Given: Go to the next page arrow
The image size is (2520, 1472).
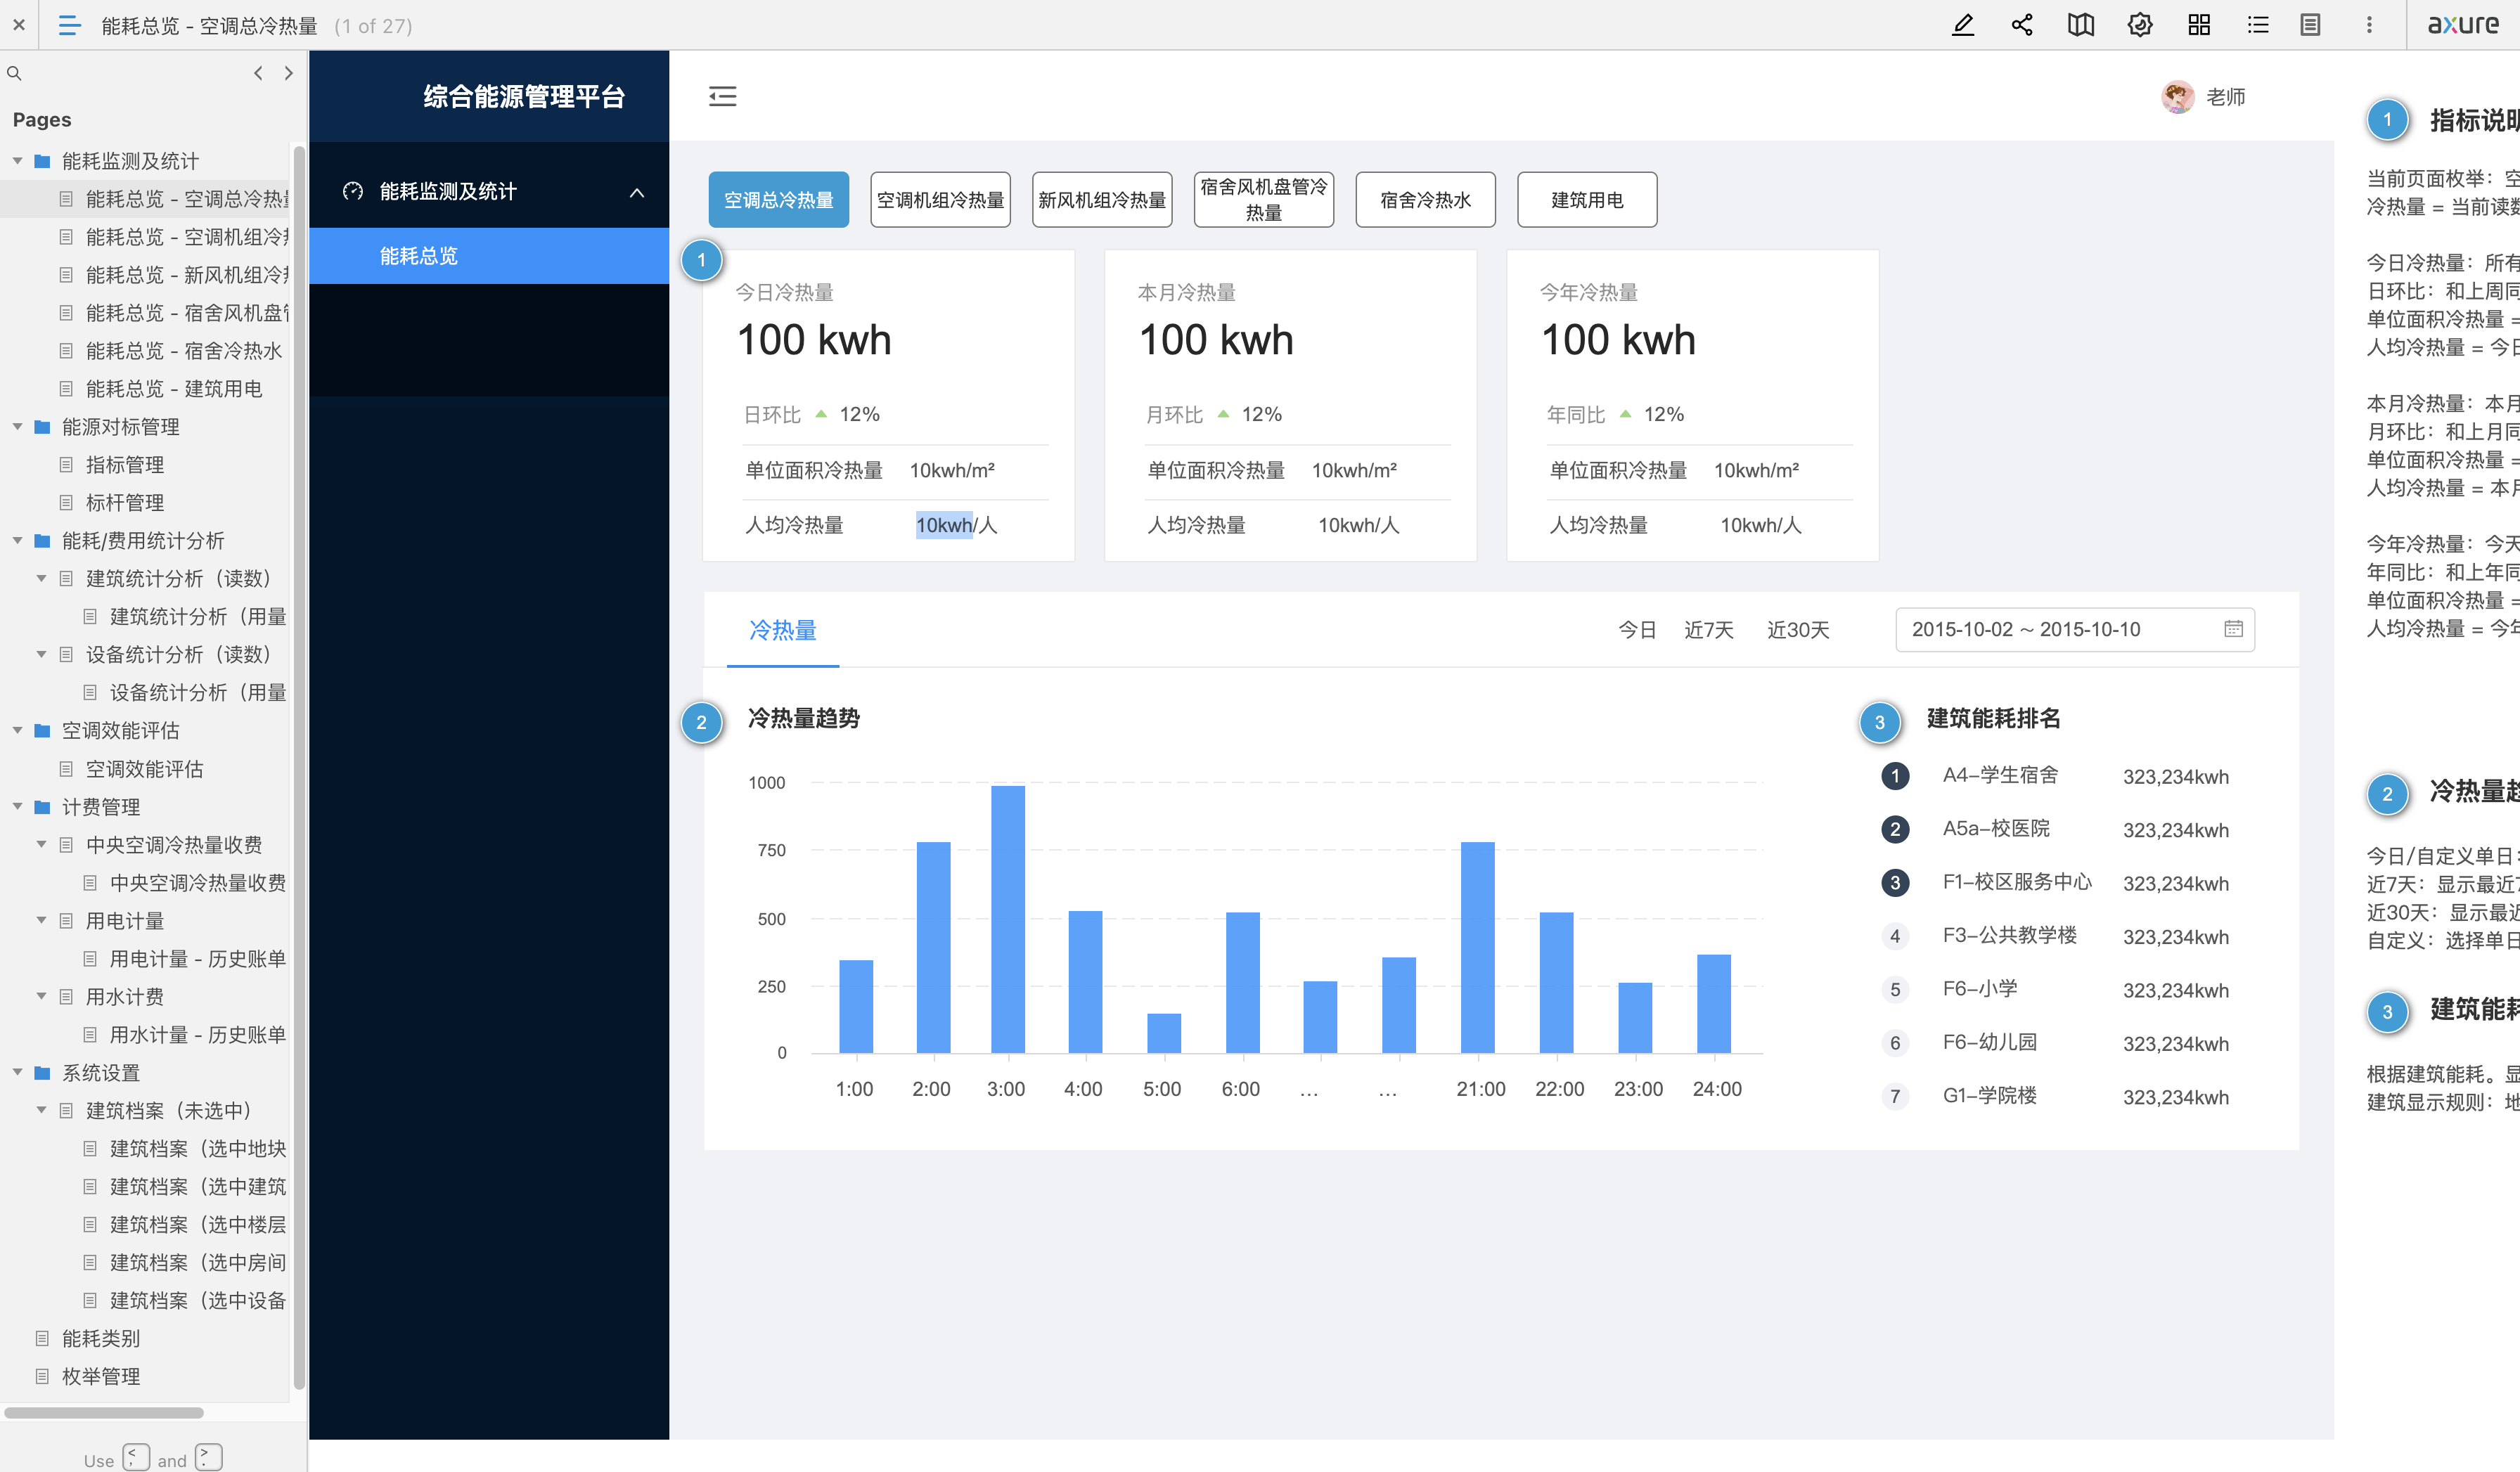Looking at the screenshot, I should click(x=289, y=73).
